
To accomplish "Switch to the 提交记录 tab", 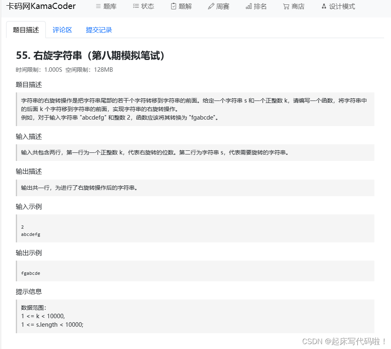I will 99,30.
